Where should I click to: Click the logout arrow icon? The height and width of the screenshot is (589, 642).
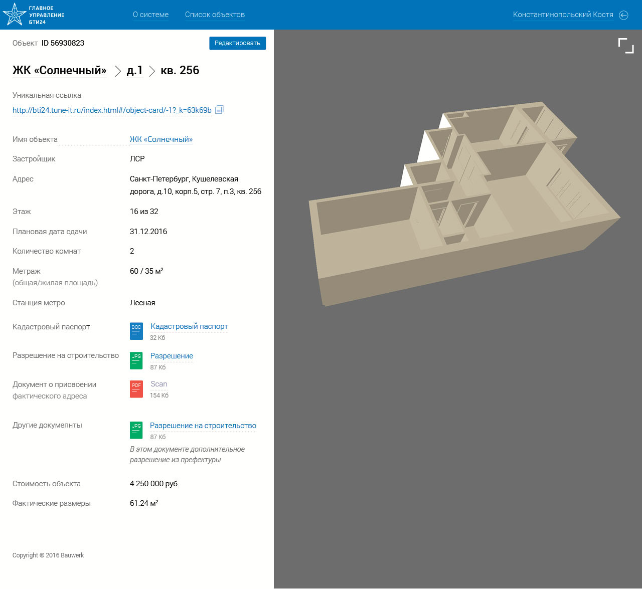tap(623, 15)
